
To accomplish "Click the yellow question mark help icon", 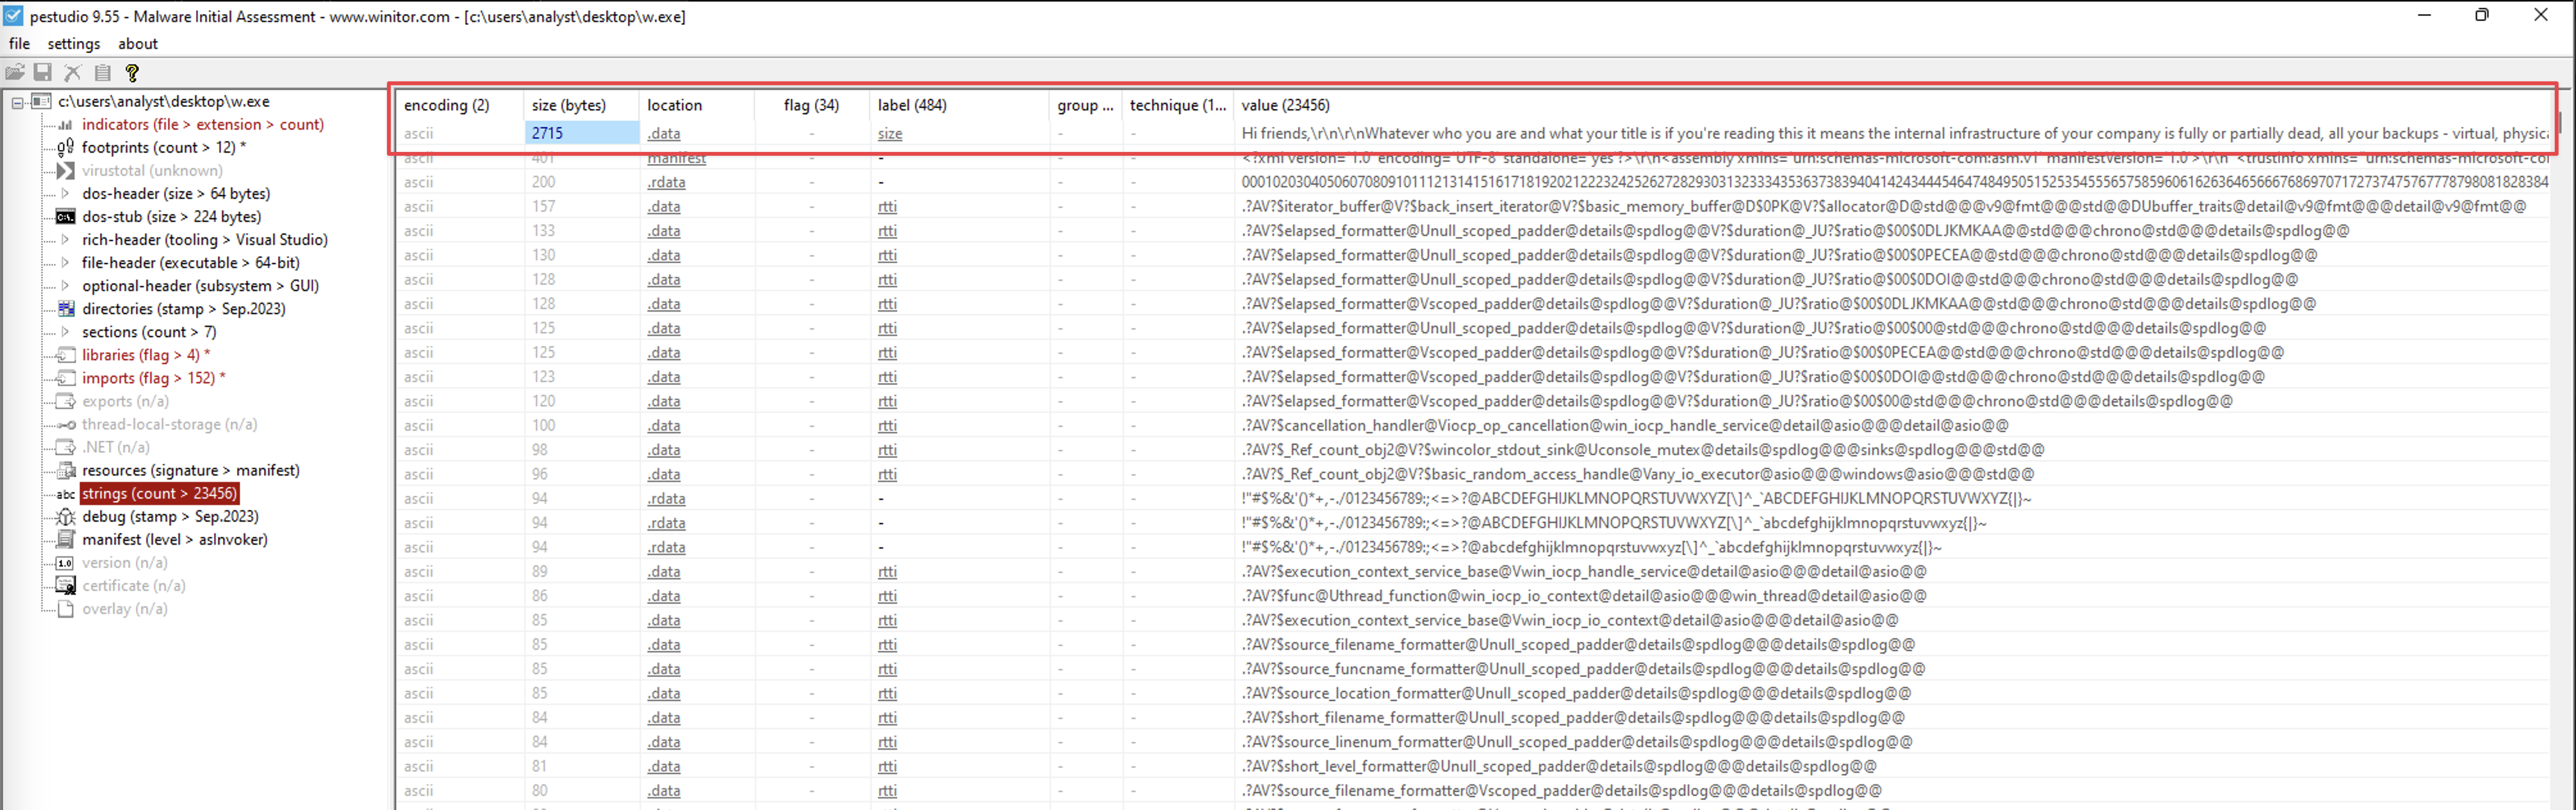I will click(x=132, y=72).
